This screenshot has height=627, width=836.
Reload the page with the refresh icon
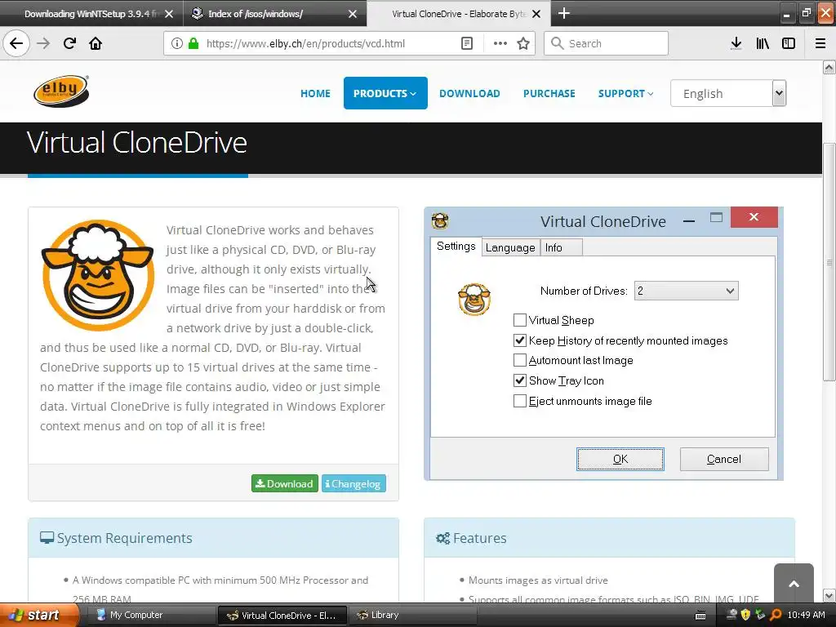coord(69,43)
